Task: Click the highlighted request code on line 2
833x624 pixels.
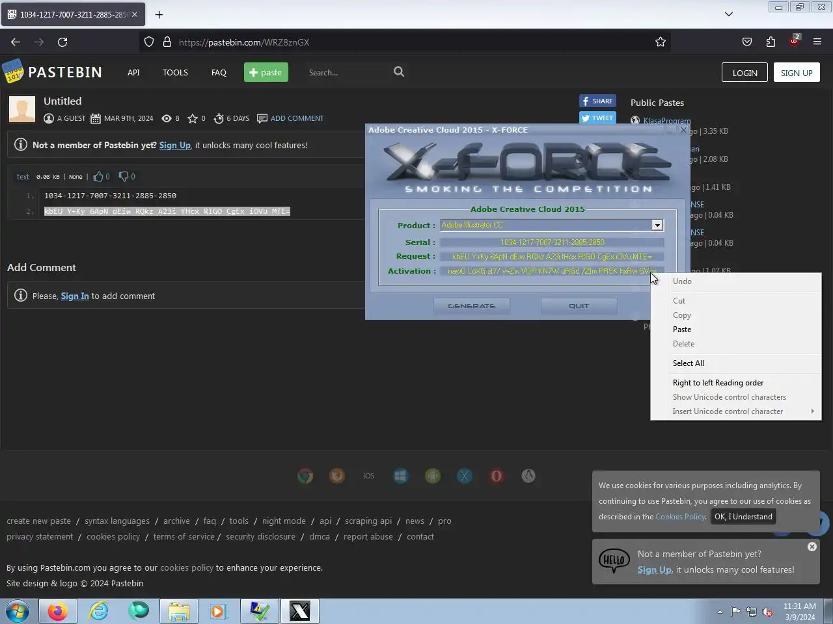Action: 167,211
